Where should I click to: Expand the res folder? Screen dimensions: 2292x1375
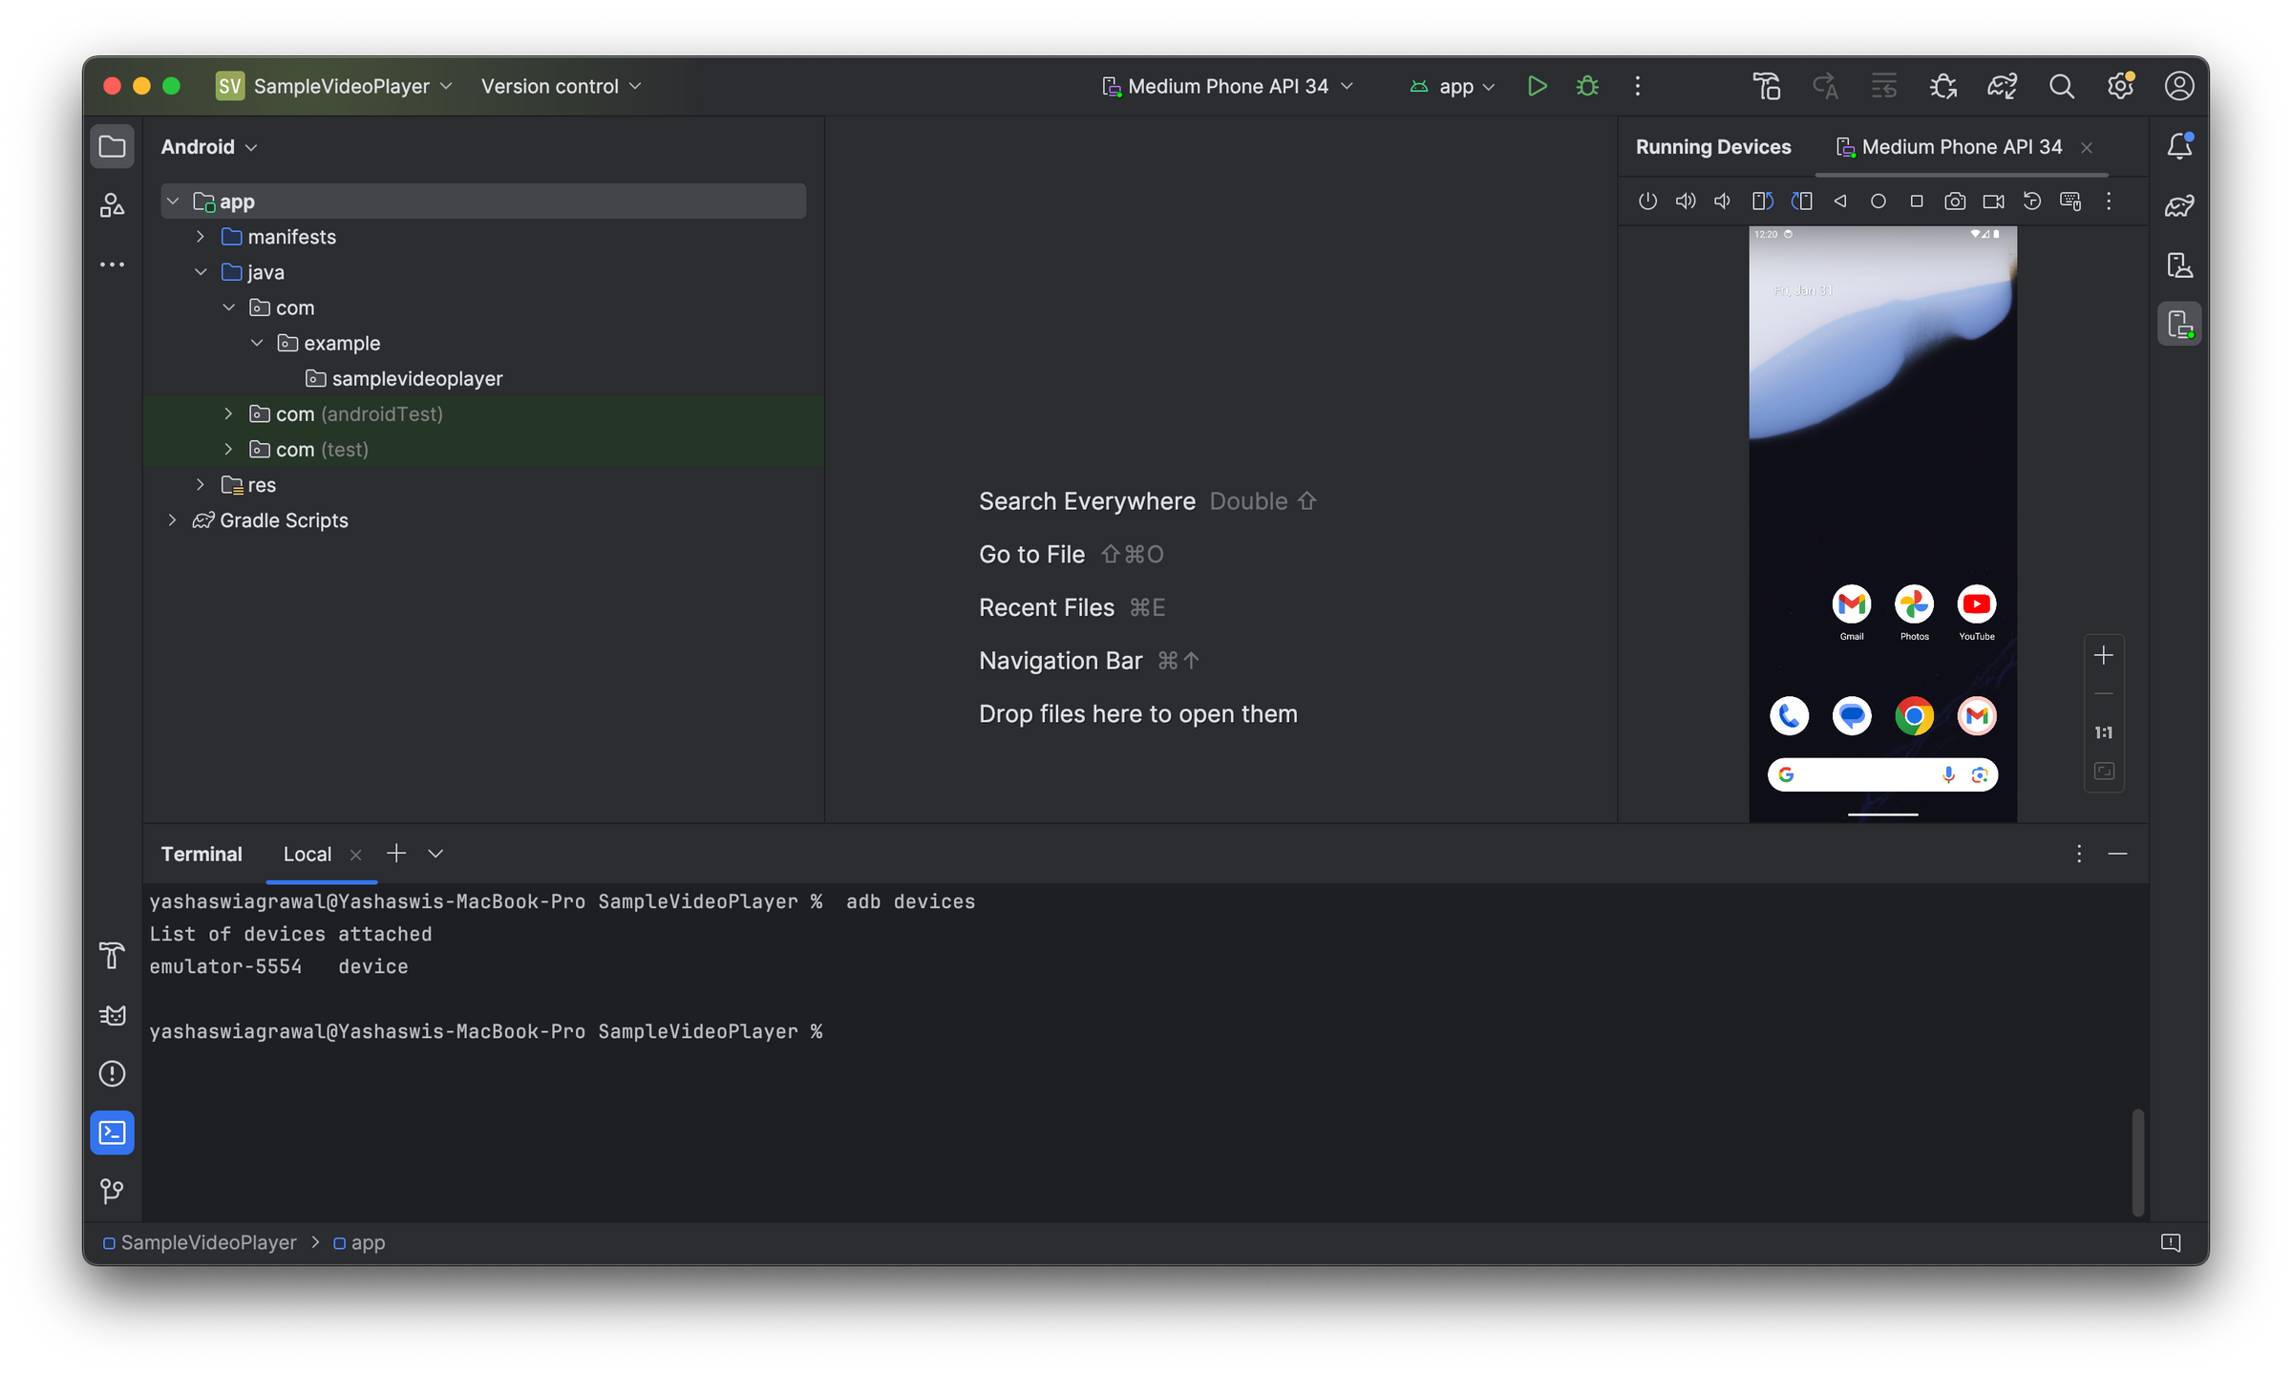[201, 485]
